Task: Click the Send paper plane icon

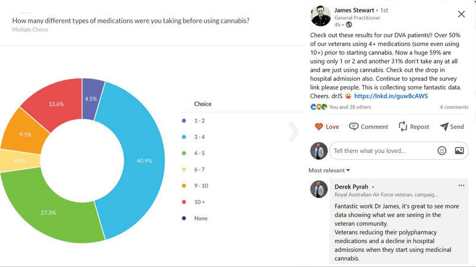Action: 444,126
